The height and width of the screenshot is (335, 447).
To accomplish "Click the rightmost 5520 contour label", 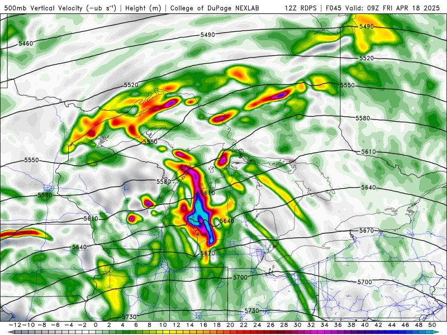I will 367,58.
